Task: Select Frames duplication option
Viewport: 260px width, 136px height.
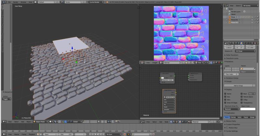Action: point(233,117)
